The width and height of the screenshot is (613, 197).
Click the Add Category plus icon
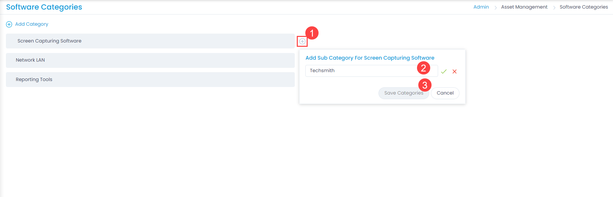click(9, 24)
